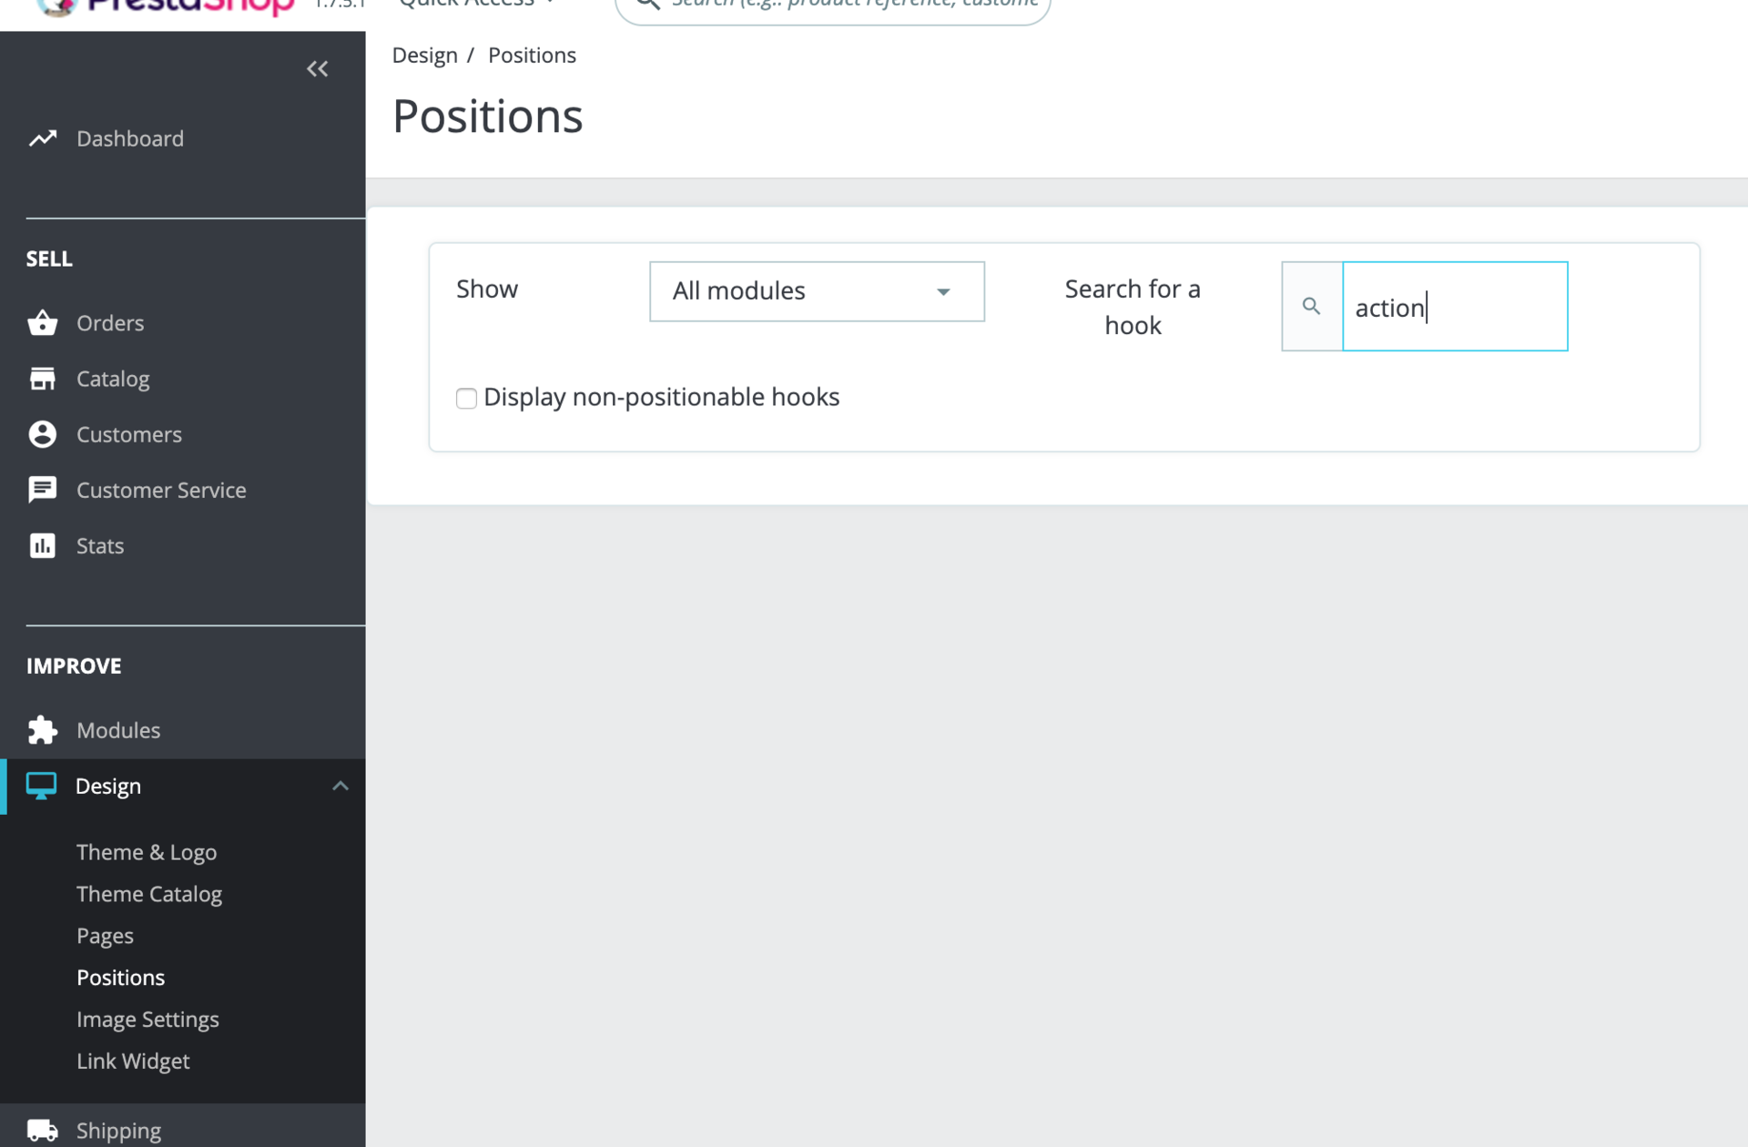Viewport: 1748px width, 1147px height.
Task: Click the Catalog store icon
Action: point(42,379)
